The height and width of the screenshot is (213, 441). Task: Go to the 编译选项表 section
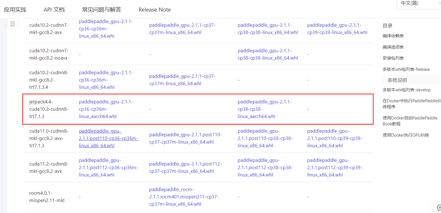393,47
